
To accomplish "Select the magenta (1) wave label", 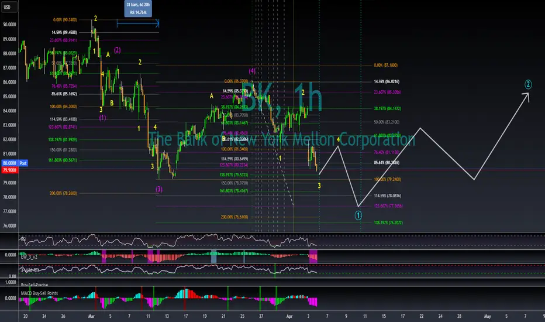I will pyautogui.click(x=102, y=118).
